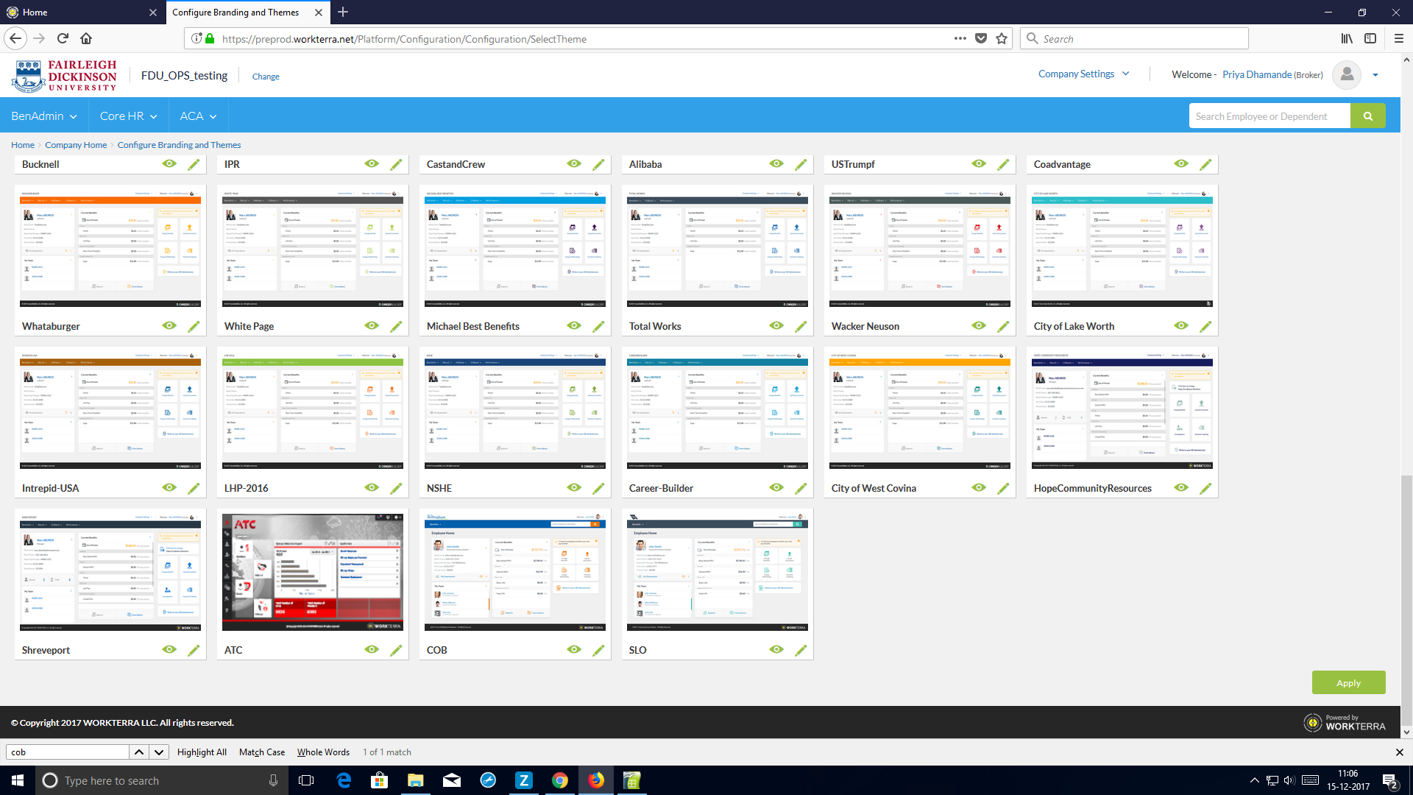This screenshot has width=1413, height=795.
Task: Click the pencil edit icon for Whataburger theme
Action: pos(194,326)
